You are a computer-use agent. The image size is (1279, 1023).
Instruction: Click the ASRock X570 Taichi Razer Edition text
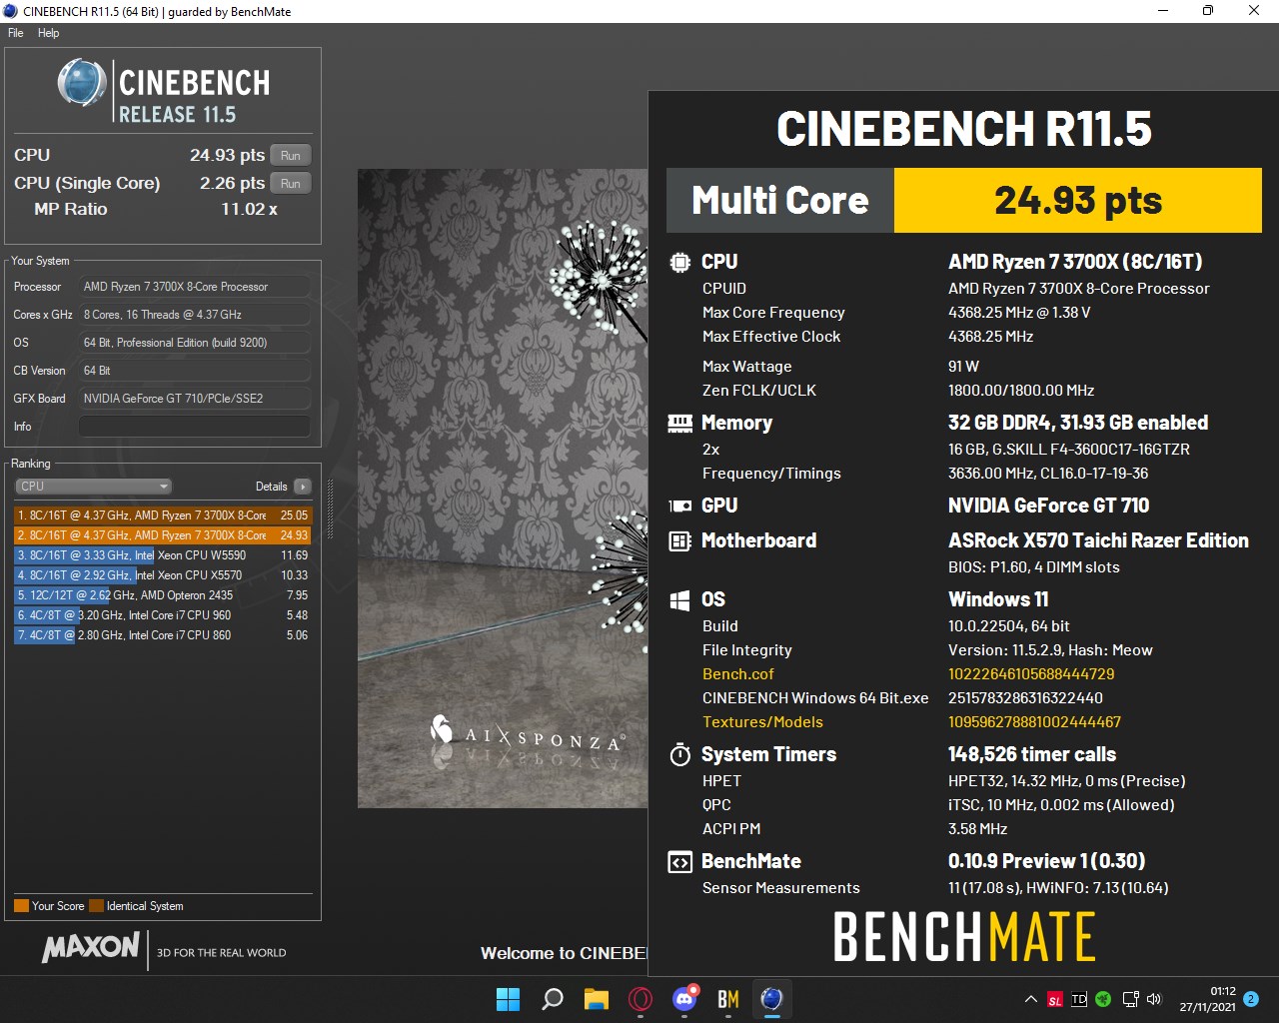tap(1098, 540)
